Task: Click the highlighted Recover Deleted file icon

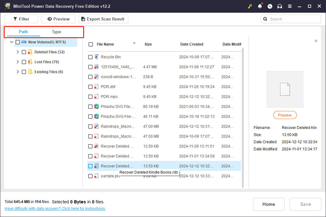Action: coord(96,166)
